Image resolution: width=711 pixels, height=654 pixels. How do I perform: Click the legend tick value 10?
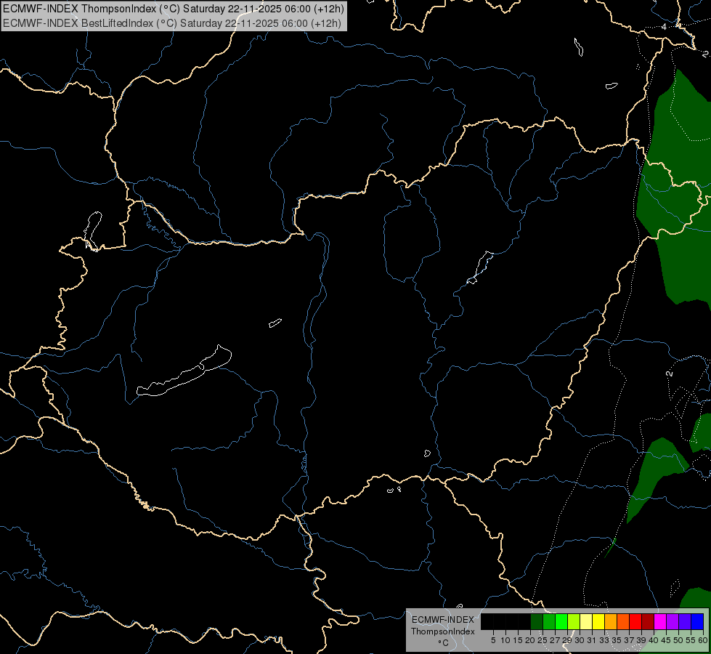pyautogui.click(x=505, y=640)
